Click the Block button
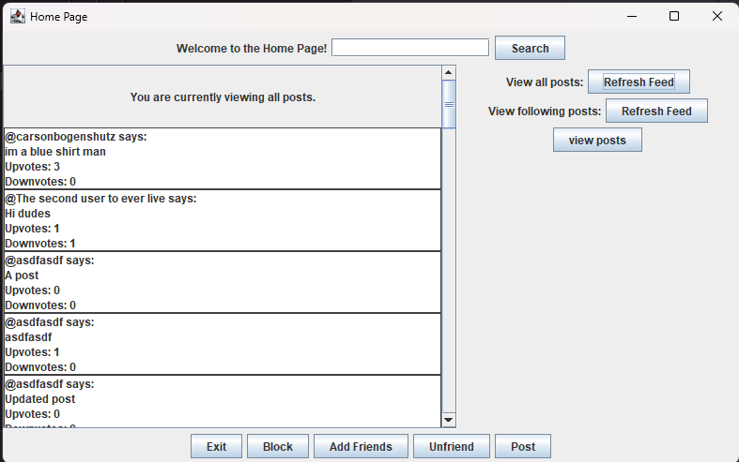The width and height of the screenshot is (739, 462). coord(278,446)
